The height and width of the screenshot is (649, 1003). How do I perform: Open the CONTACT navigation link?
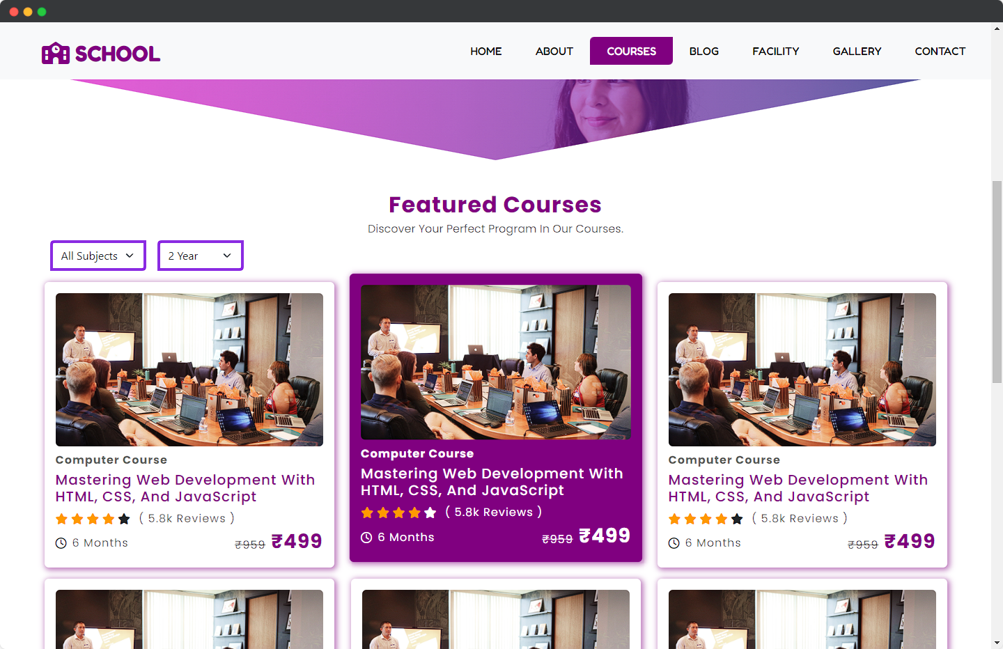pyautogui.click(x=940, y=51)
